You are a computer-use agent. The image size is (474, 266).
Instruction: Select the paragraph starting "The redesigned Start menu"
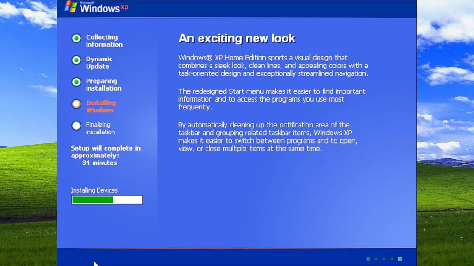point(272,99)
